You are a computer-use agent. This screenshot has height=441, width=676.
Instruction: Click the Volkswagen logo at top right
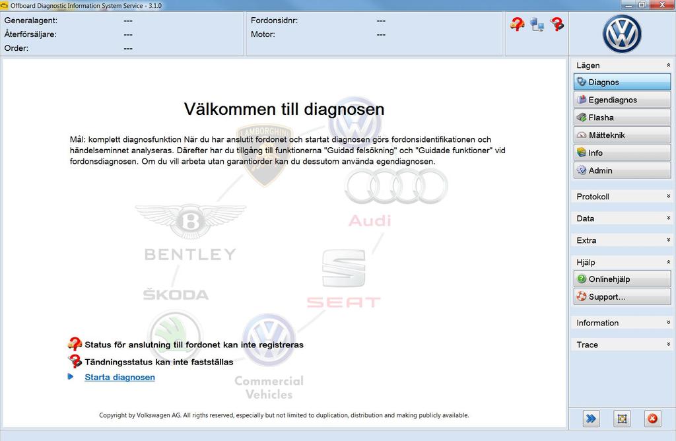coord(622,34)
